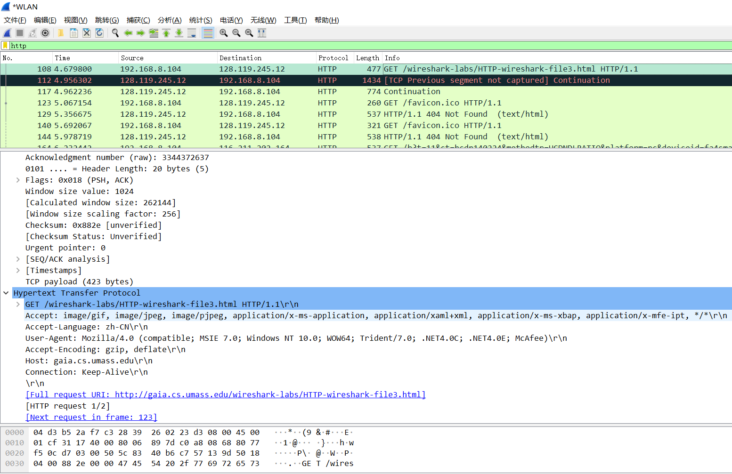The image size is (732, 474).
Task: Sort packets by Length column
Action: pos(368,58)
